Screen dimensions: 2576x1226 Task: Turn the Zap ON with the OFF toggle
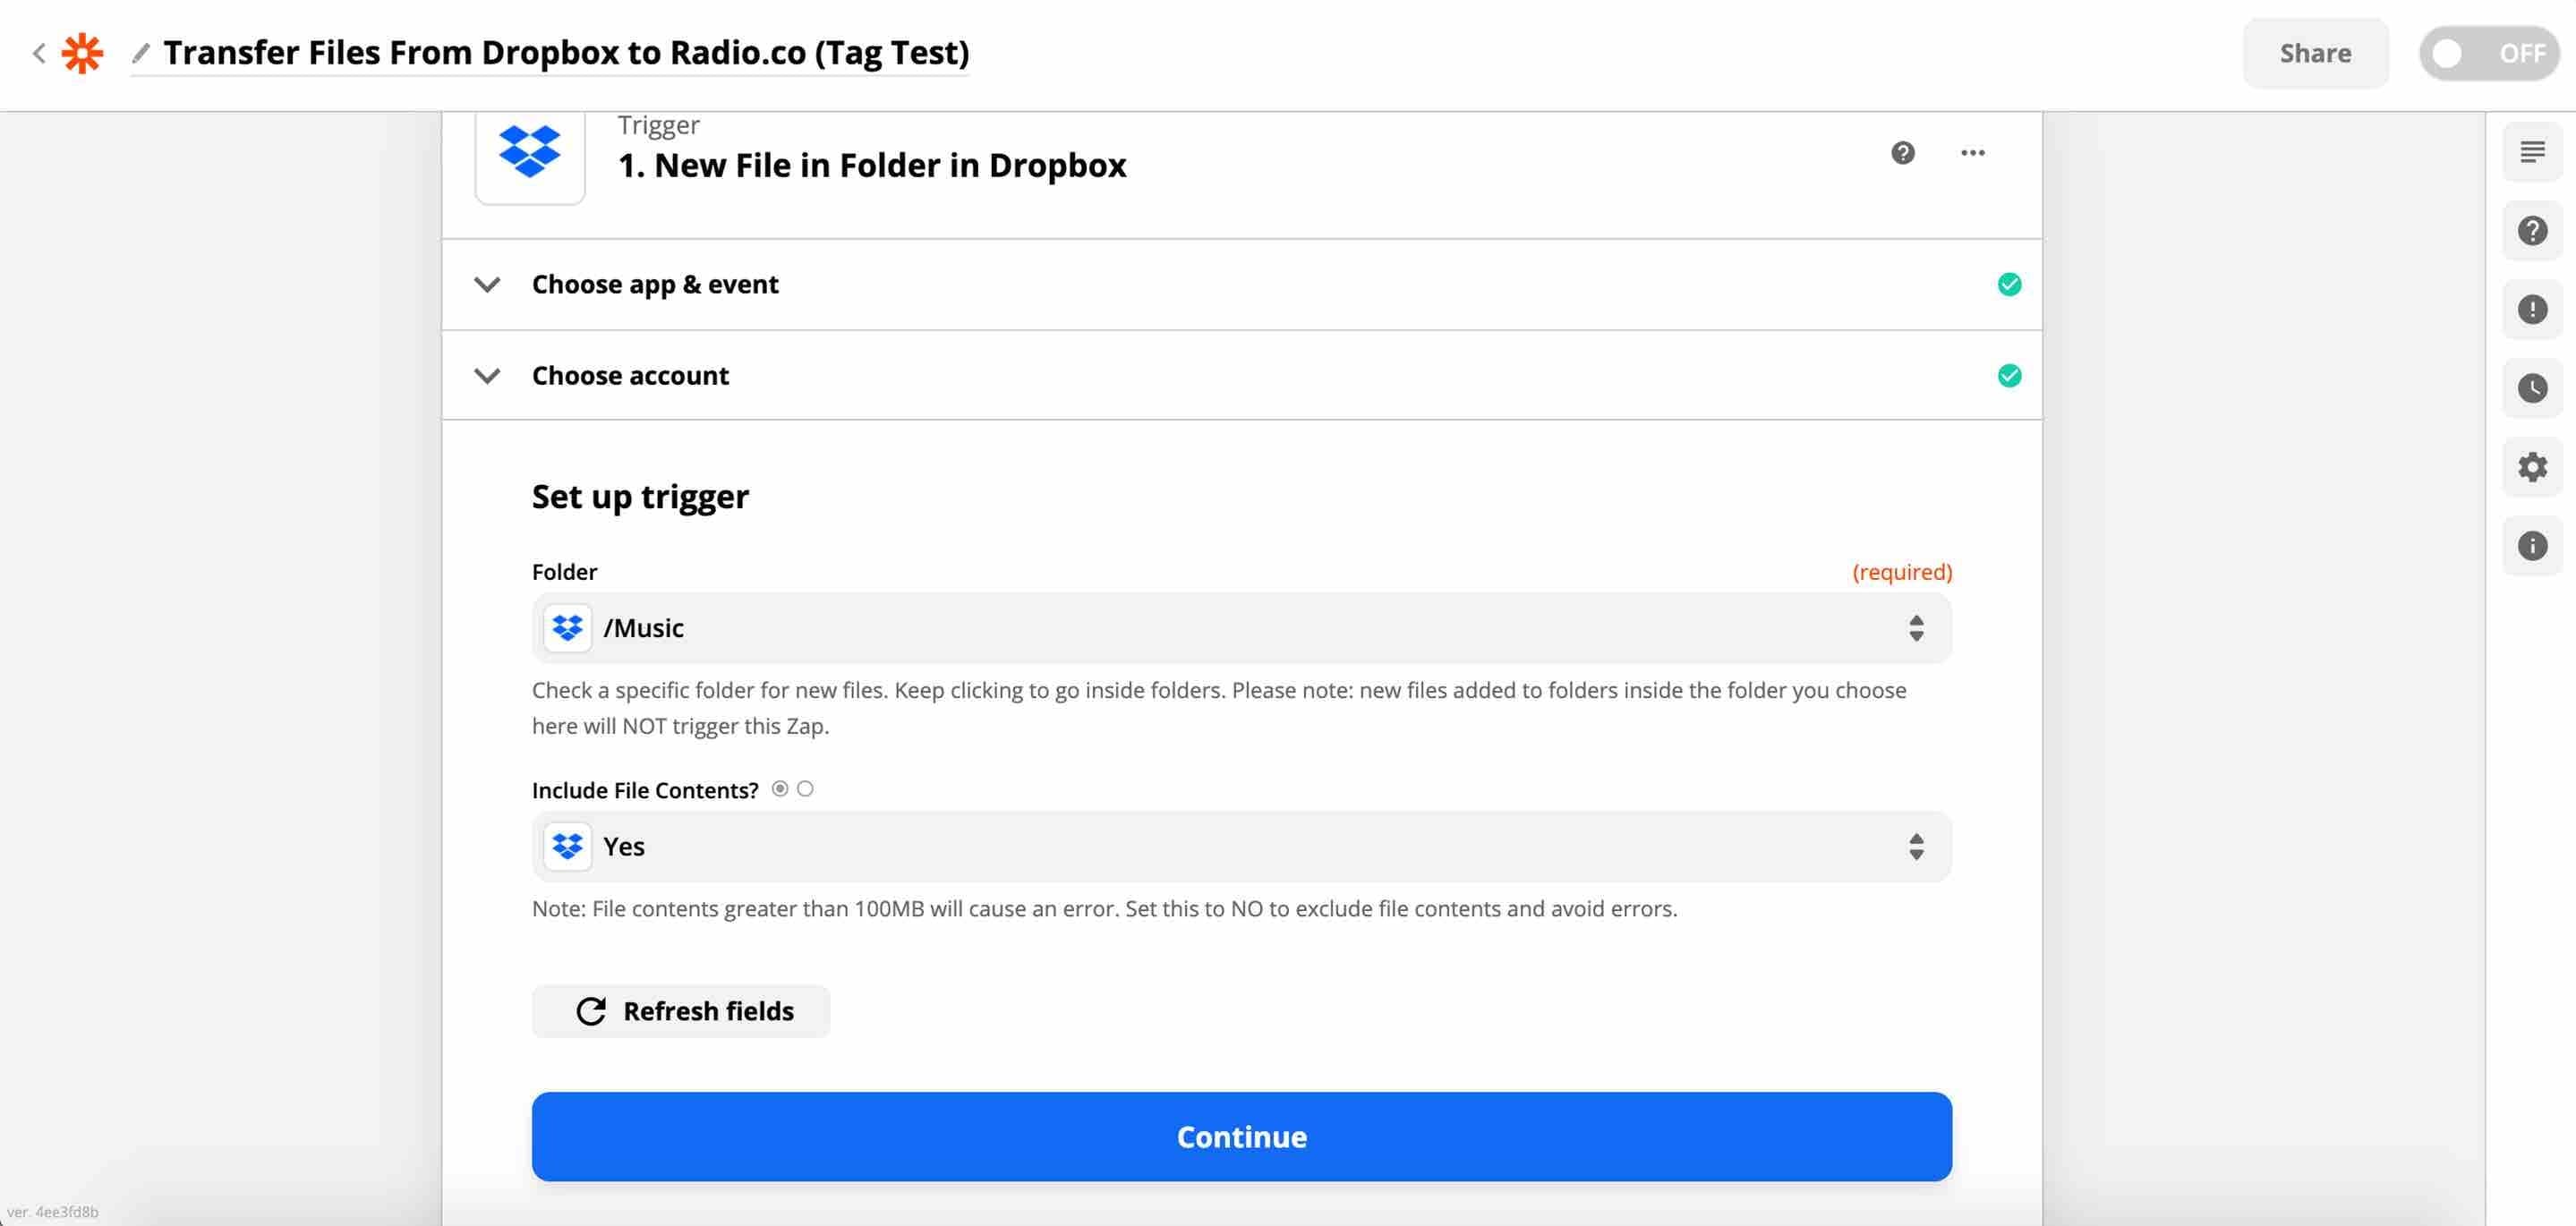pyautogui.click(x=2489, y=53)
